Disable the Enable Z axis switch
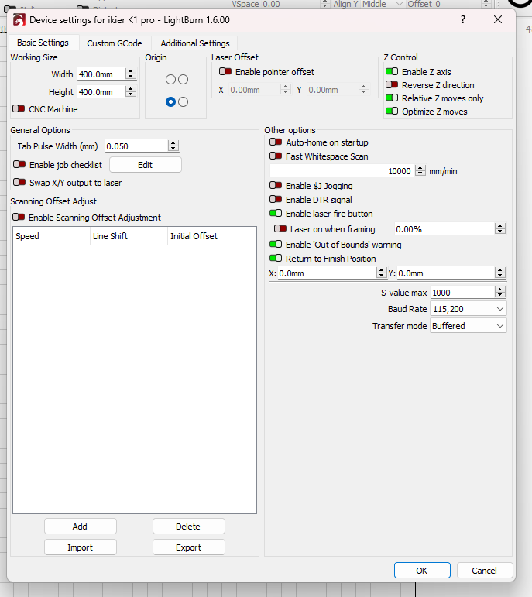This screenshot has width=532, height=597. point(392,71)
